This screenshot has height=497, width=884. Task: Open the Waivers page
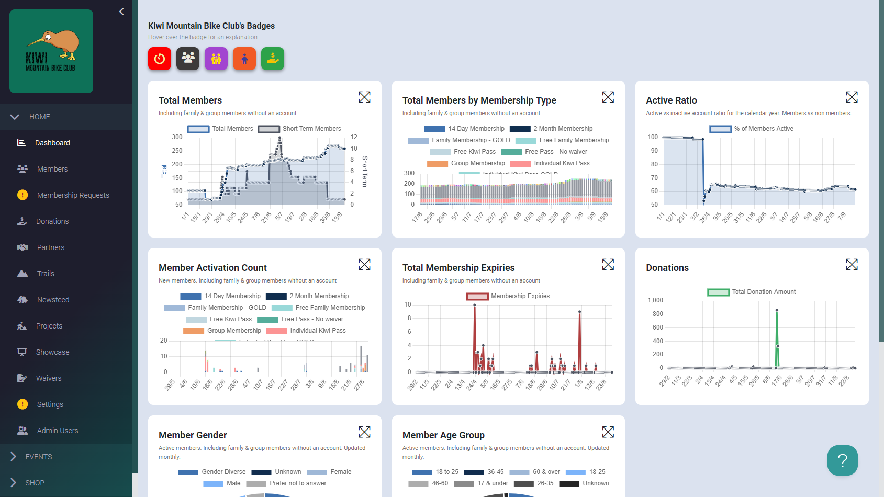(x=66, y=378)
